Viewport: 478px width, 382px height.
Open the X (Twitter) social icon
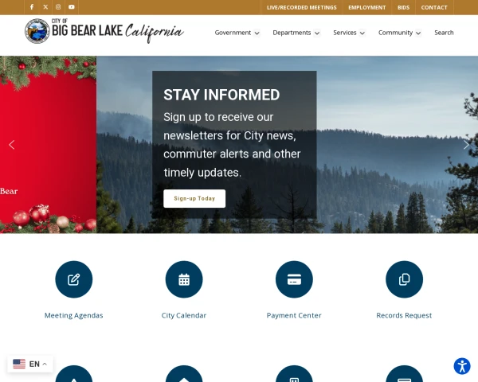coord(45,7)
